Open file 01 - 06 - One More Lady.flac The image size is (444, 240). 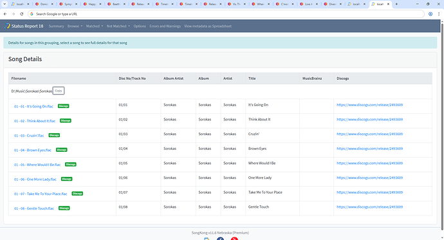click(x=35, y=179)
